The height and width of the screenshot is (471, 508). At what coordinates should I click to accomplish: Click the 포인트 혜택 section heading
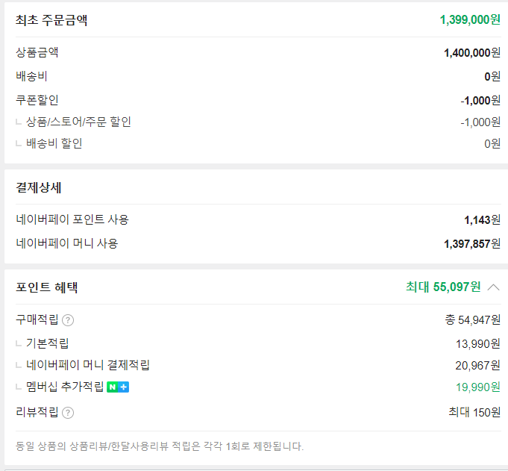47,287
